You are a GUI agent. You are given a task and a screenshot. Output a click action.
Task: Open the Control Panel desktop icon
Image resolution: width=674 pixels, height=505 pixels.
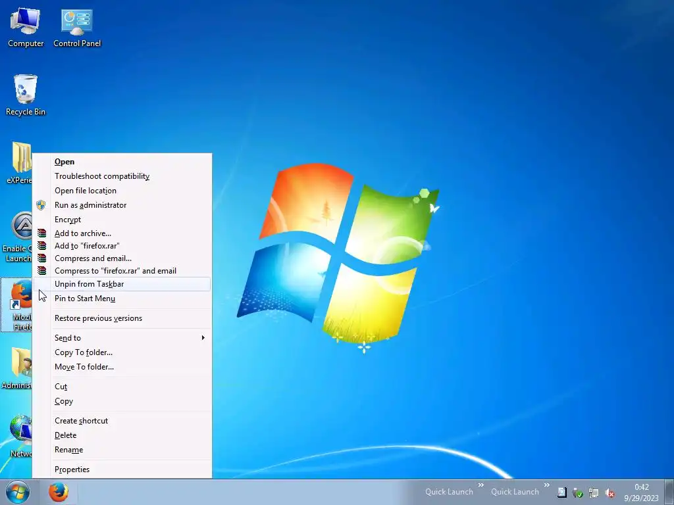pos(77,28)
